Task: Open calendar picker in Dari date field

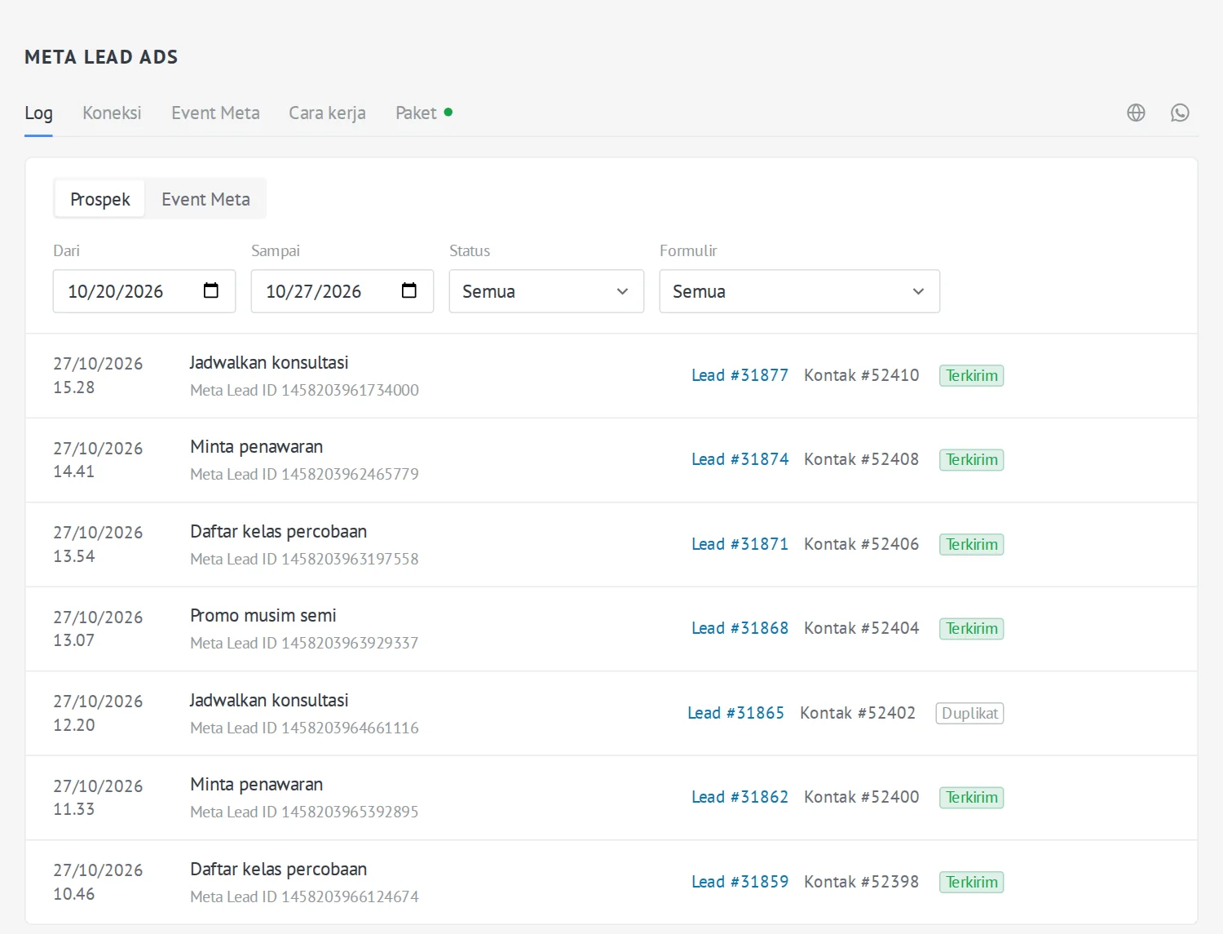Action: click(211, 290)
